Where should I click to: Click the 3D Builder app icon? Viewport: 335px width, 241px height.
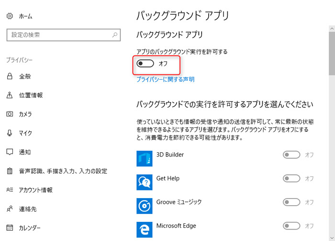click(x=145, y=159)
